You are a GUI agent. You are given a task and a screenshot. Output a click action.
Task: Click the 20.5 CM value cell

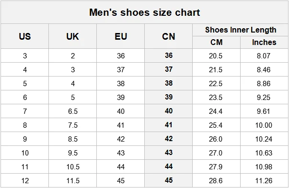(216, 56)
